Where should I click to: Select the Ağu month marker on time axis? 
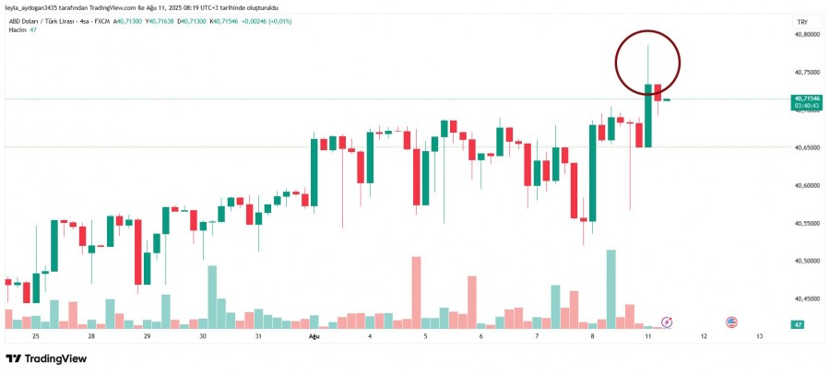(314, 336)
